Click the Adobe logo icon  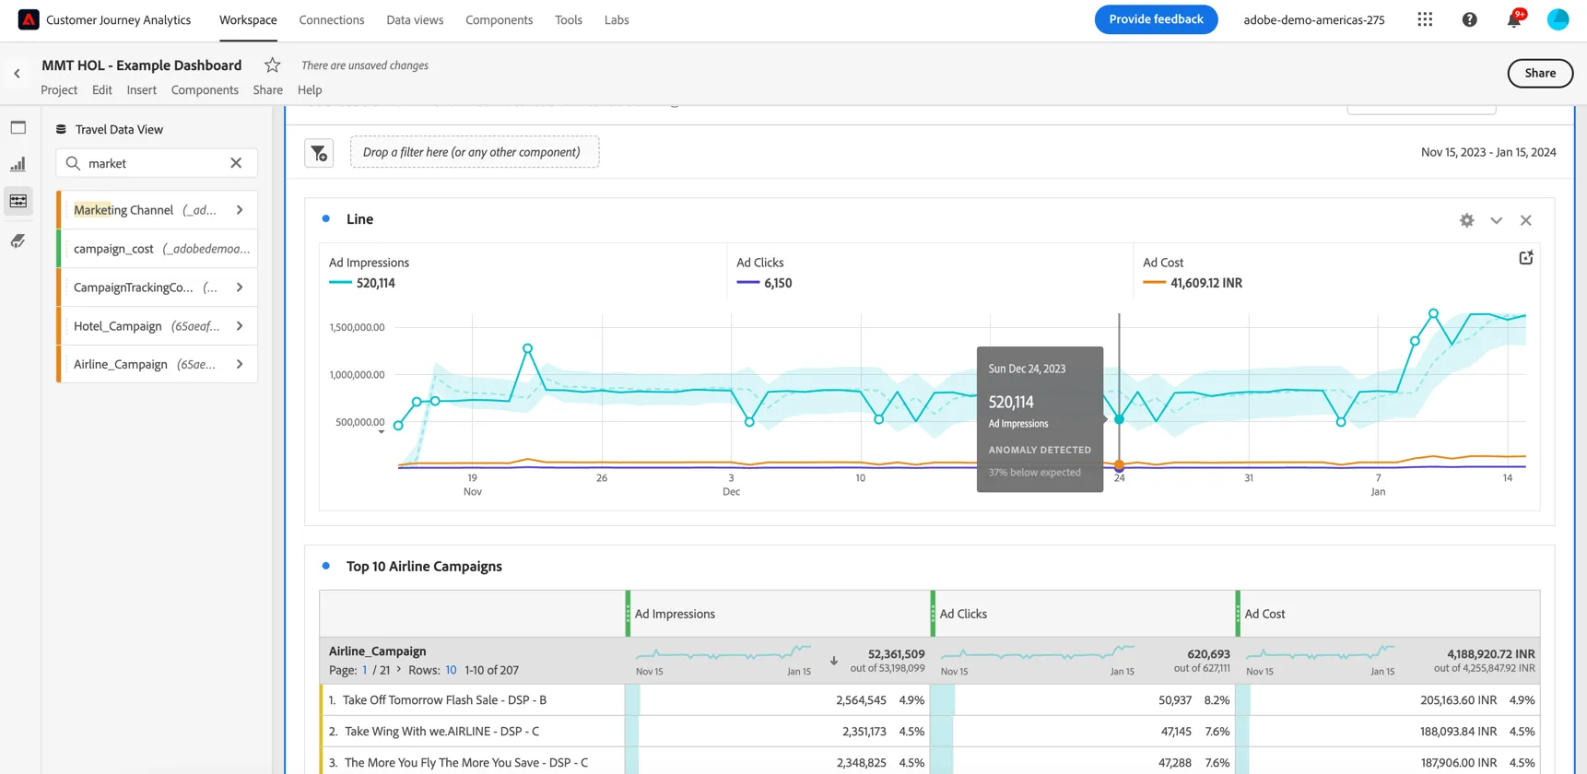pyautogui.click(x=29, y=19)
